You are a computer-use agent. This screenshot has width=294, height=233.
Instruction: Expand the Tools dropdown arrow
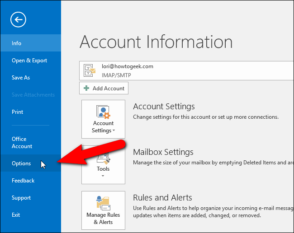pos(103,176)
